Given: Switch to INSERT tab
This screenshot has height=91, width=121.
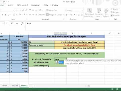Looking at the screenshot, I should [x=10, y=5].
